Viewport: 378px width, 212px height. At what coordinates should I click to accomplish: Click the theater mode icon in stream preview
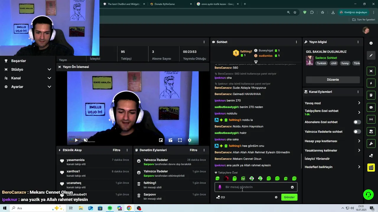click(x=170, y=140)
